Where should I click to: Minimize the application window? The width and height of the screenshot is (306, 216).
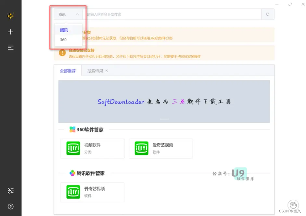[x=277, y=4]
